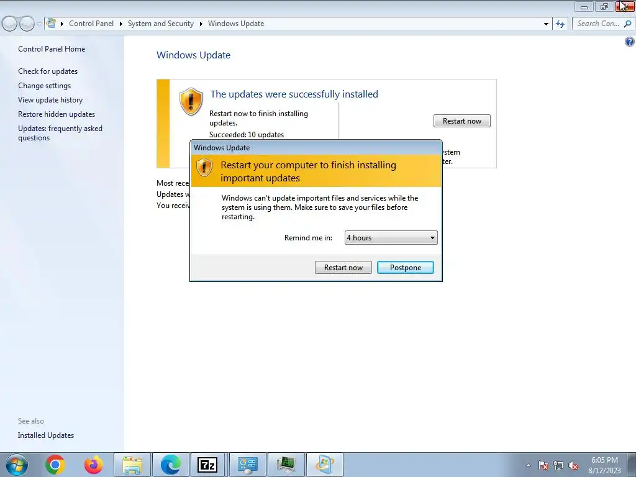Click the dialog's shield warning icon
This screenshot has width=636, height=477.
204,167
